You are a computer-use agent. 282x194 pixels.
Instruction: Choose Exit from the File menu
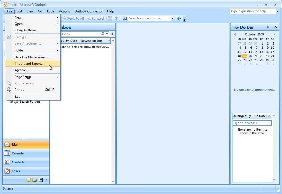click(x=33, y=97)
